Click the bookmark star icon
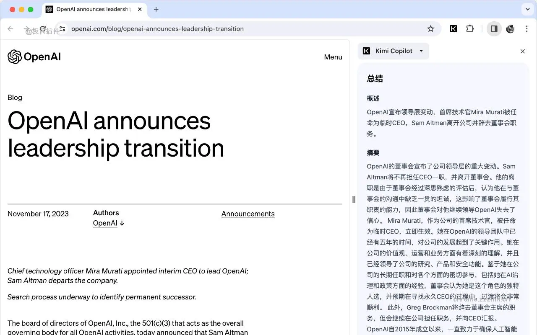This screenshot has width=537, height=335. (431, 29)
